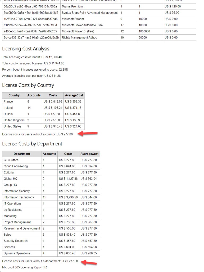Select the 'US $ 36.00' cost cell
204x272 pixels.
(180, 13)
